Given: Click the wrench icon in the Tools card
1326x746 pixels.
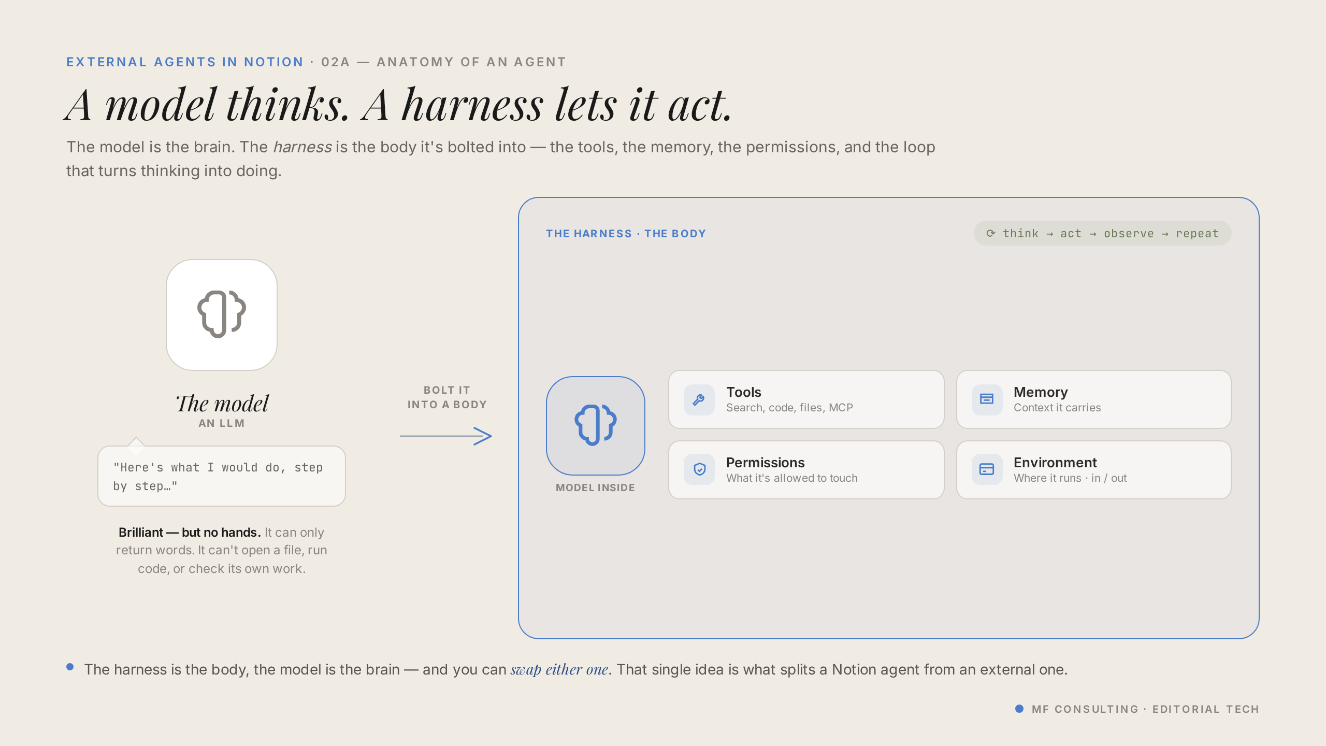Looking at the screenshot, I should click(x=699, y=399).
